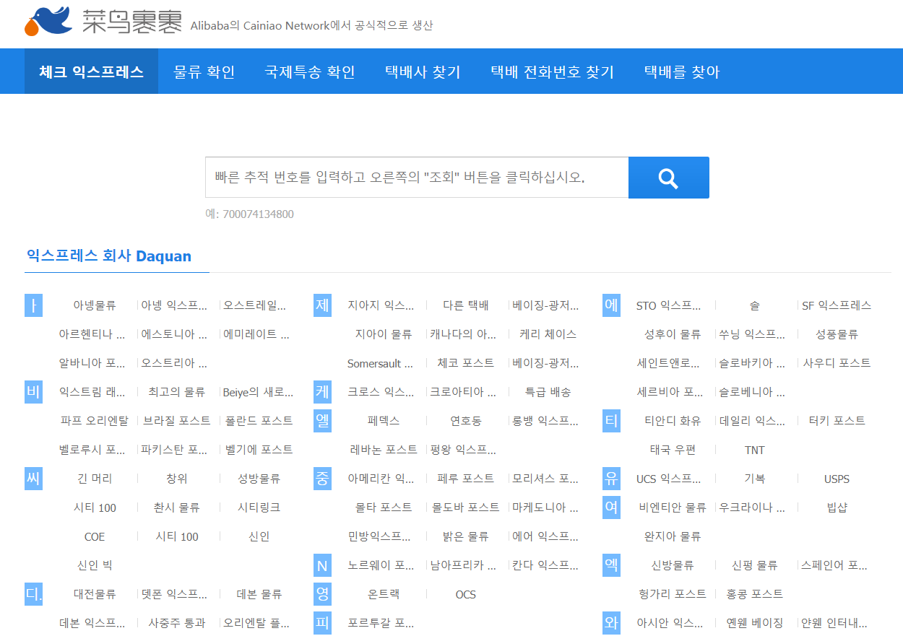Open the 폴란드 포스트 link
The width and height of the screenshot is (903, 636).
click(x=259, y=421)
